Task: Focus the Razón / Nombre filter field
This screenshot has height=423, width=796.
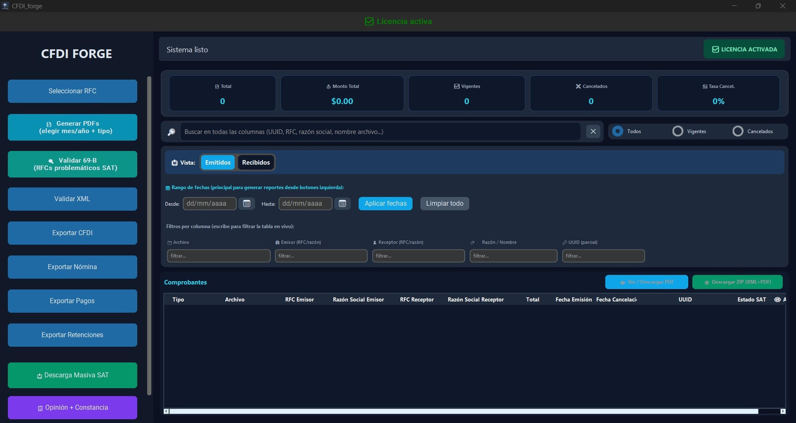Action: (x=513, y=256)
